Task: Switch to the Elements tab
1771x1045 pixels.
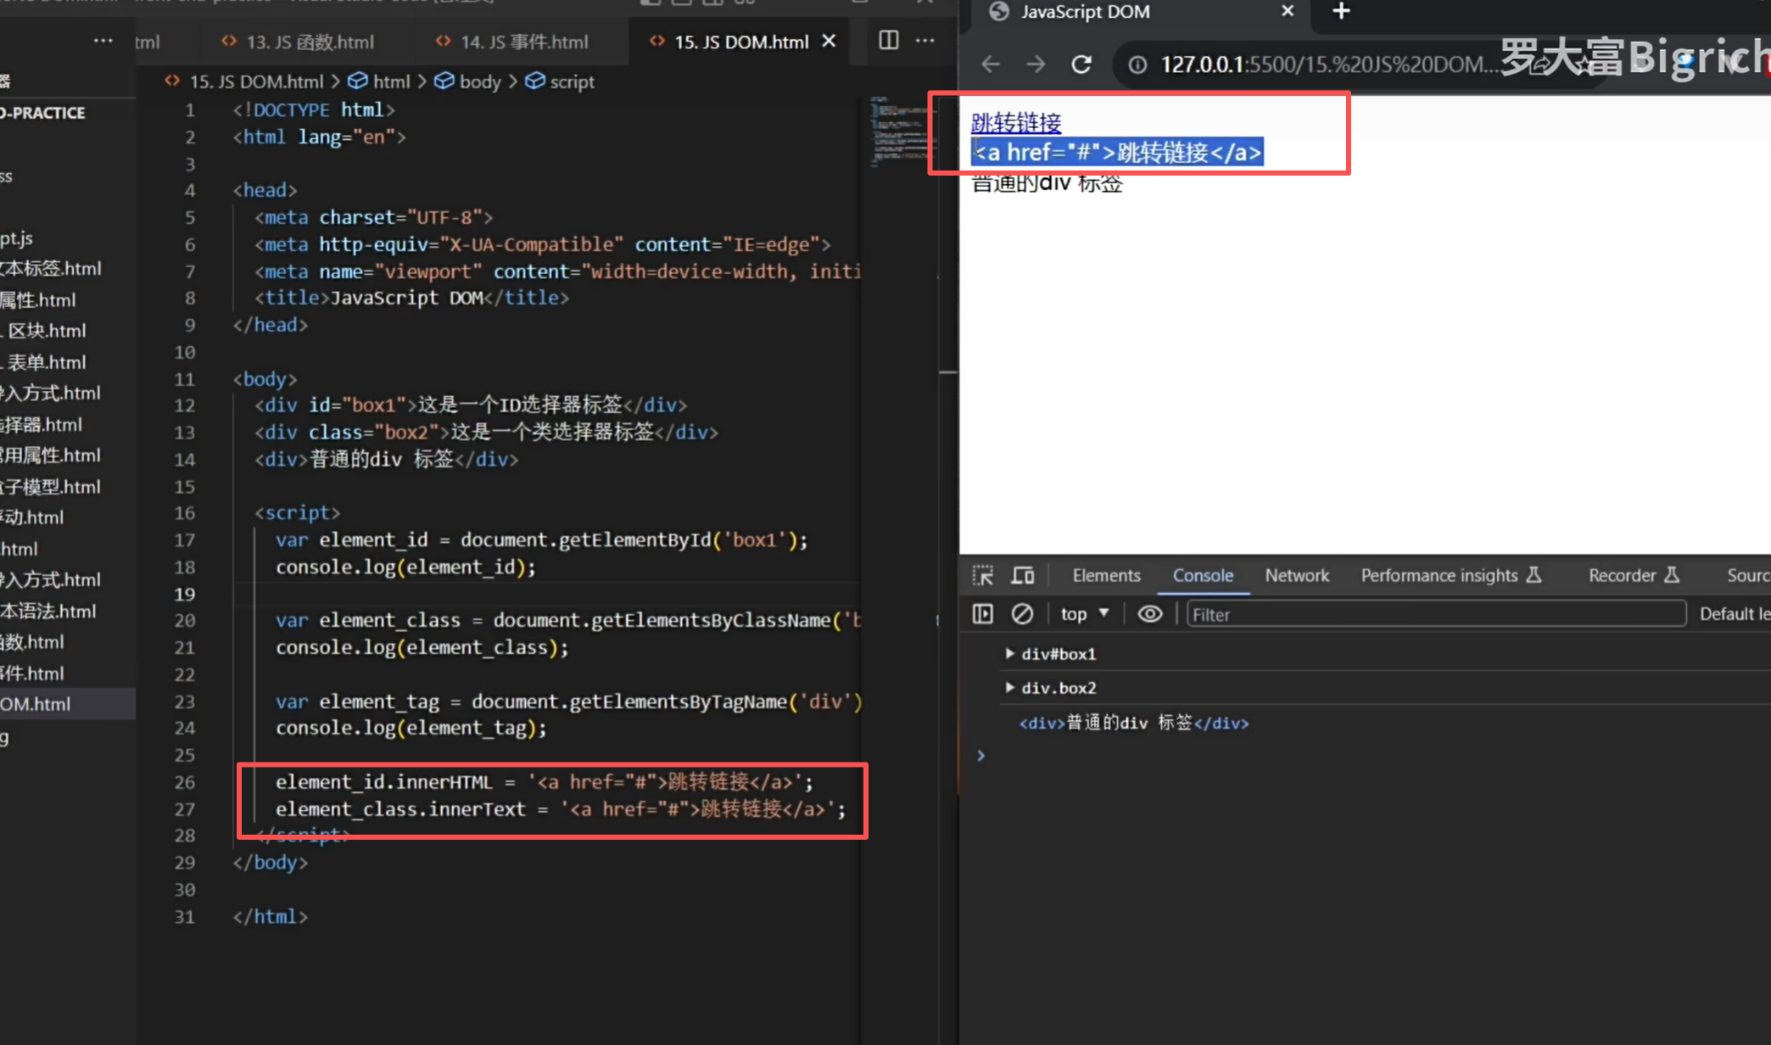Action: [1106, 576]
